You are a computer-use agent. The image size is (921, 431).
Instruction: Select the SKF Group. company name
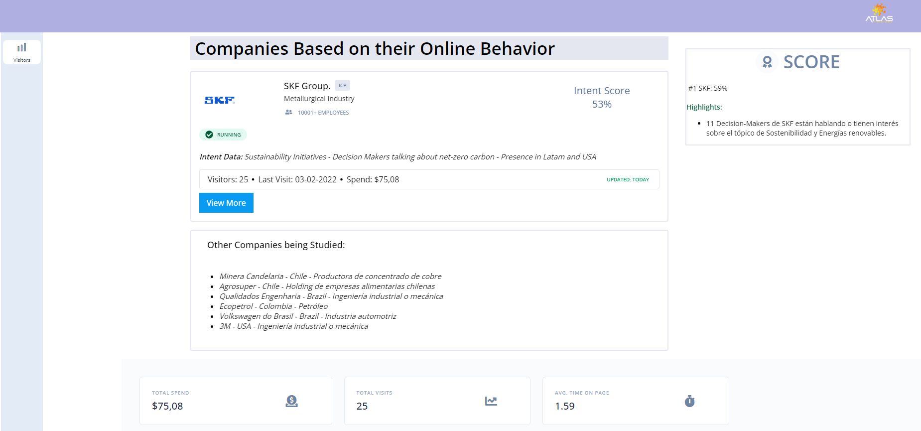pos(307,86)
